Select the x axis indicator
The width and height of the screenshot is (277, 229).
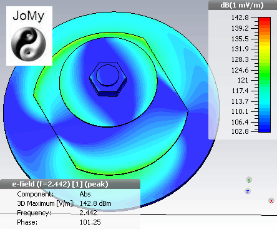tap(271, 201)
